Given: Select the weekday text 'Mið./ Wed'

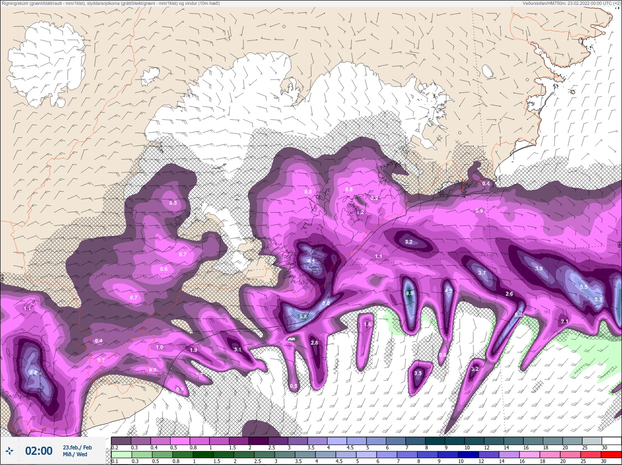Looking at the screenshot, I should (x=75, y=454).
